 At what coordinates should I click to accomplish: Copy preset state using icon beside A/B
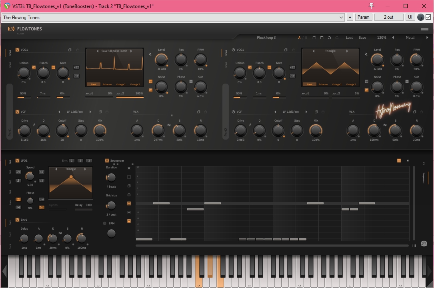point(314,38)
